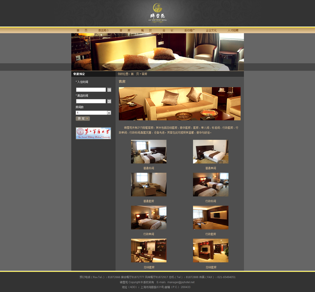Click the 普通标间 caption link
The height and width of the screenshot is (292, 315).
click(149, 168)
